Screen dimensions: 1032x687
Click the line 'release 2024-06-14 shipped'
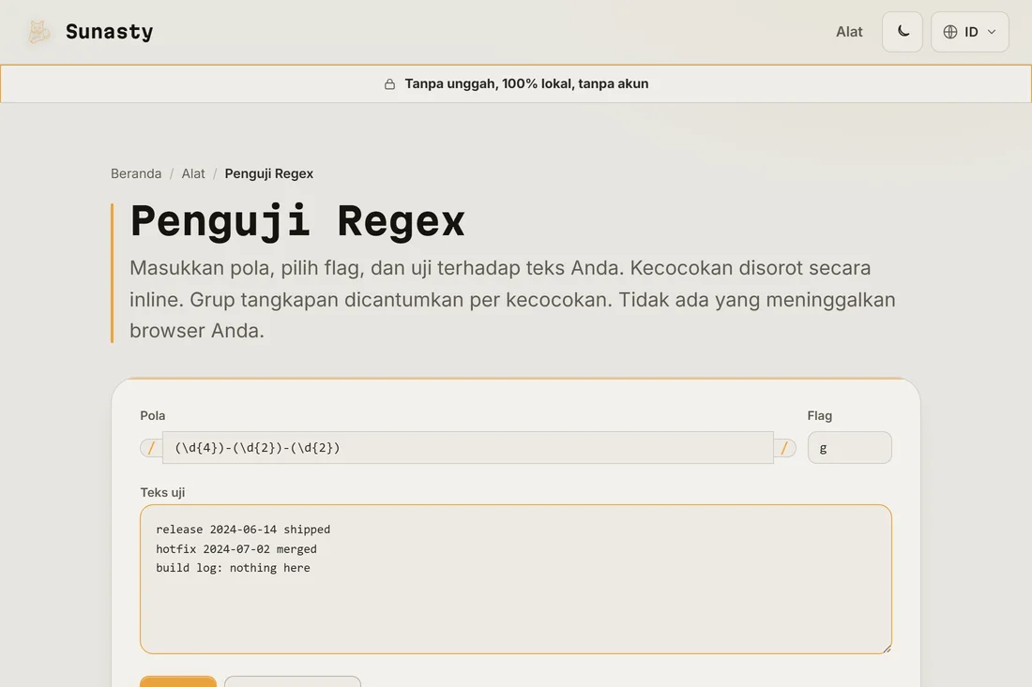(243, 530)
